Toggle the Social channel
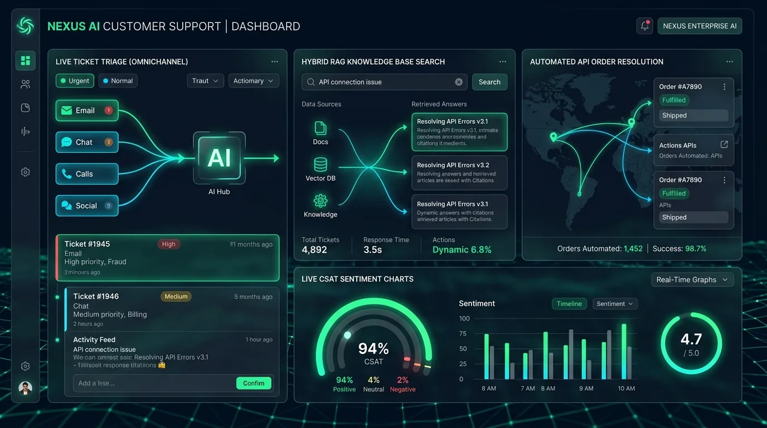Screen dimensions: 767x428 pyautogui.click(x=87, y=206)
